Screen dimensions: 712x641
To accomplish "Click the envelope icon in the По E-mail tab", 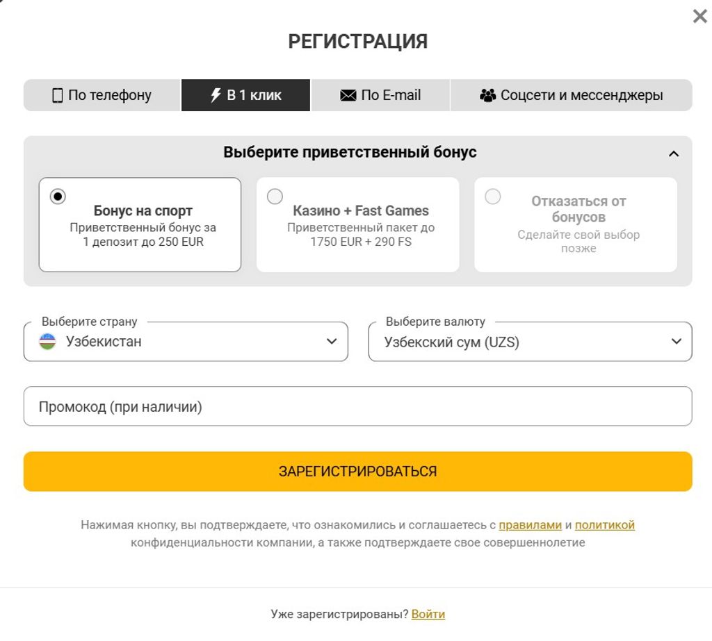I will [x=348, y=95].
